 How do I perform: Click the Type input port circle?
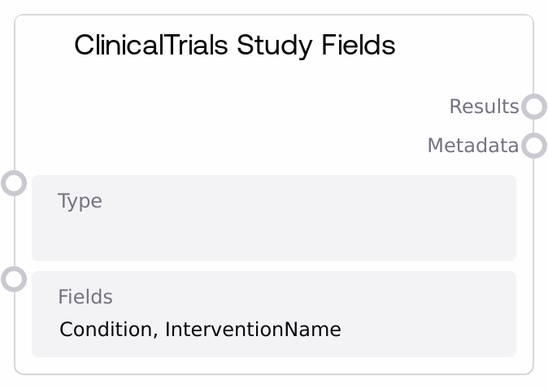(x=14, y=183)
